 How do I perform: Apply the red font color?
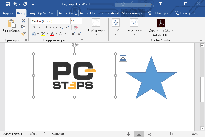click(x=52, y=34)
